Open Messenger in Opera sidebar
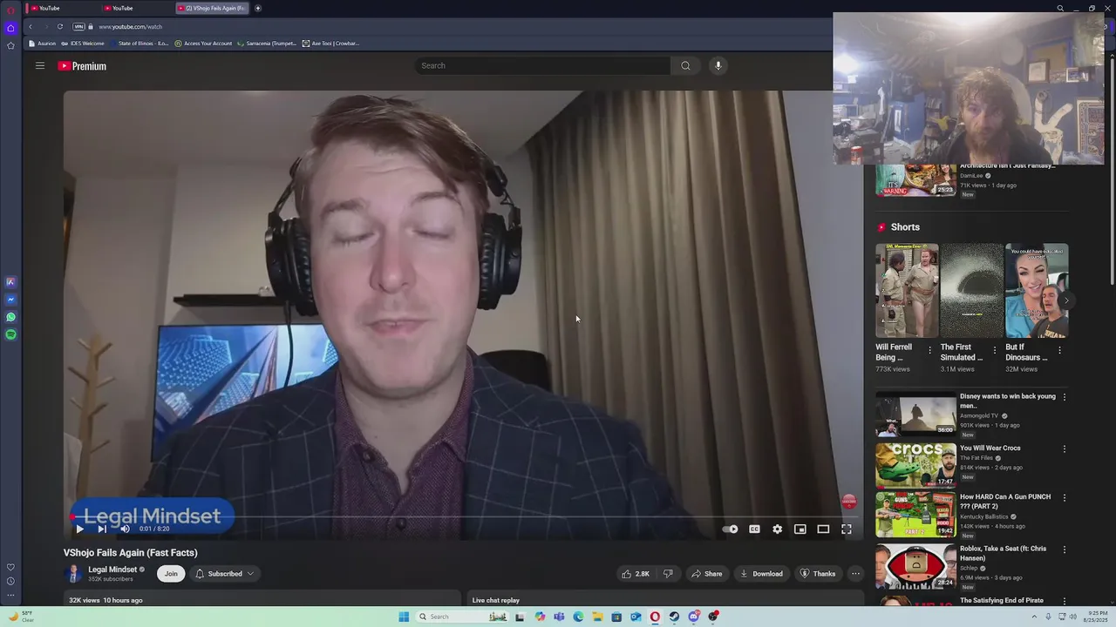 click(10, 300)
